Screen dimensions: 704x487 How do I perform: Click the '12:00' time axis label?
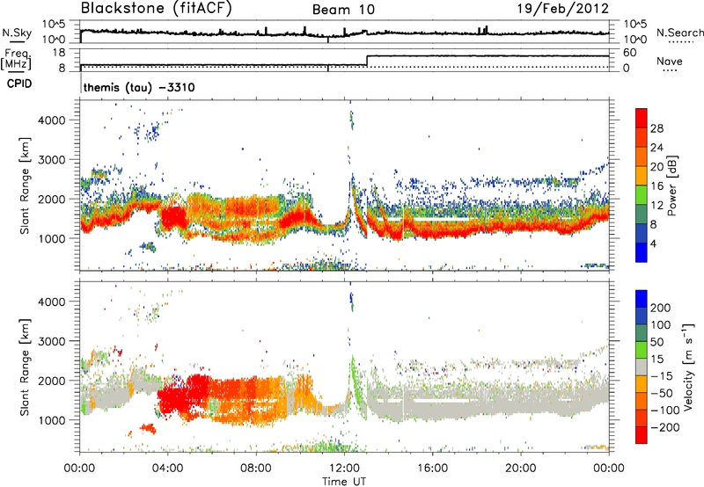pyautogui.click(x=344, y=469)
